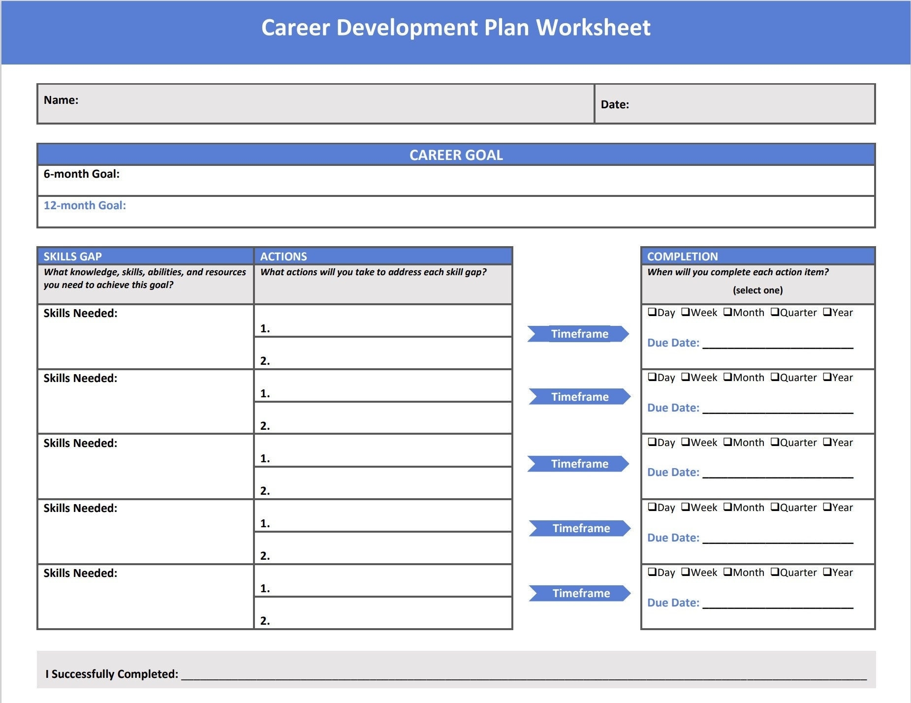Select the 12-month Goal entry area
This screenshot has width=911, height=703.
point(455,212)
